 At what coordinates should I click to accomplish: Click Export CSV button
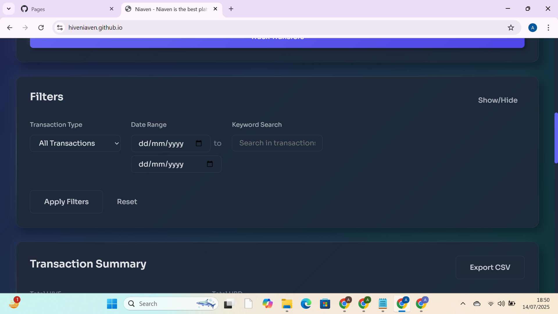click(490, 267)
